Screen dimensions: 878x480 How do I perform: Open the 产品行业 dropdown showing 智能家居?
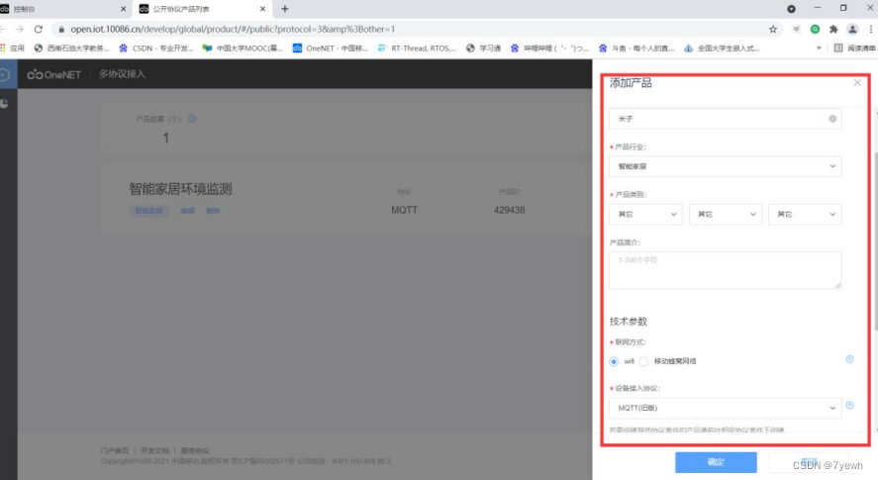click(726, 166)
